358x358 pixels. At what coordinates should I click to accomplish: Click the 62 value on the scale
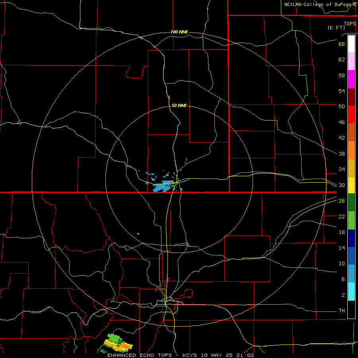coord(342,59)
